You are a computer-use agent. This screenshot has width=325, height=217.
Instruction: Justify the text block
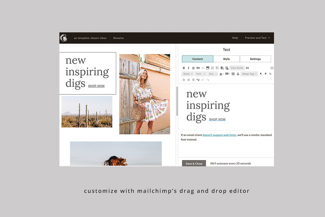pyautogui.click(x=193, y=80)
